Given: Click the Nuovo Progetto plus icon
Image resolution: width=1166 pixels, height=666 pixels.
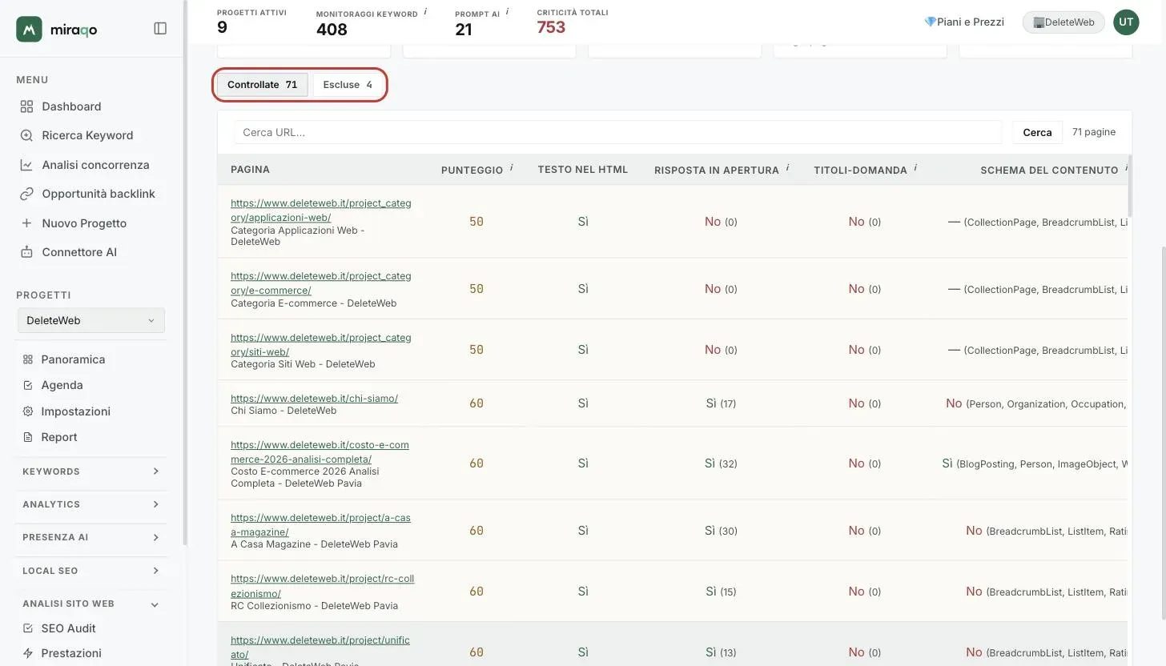Looking at the screenshot, I should (x=26, y=223).
